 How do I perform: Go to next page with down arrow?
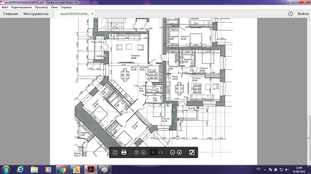[x=143, y=152]
